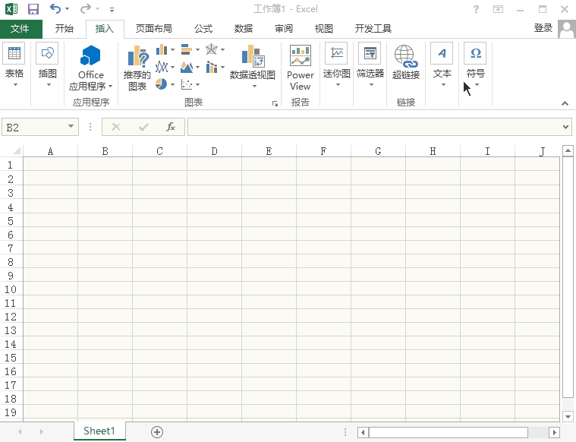Viewport: 576px width, 442px height.
Task: Collapse the ribbon with the chevron
Action: point(565,104)
